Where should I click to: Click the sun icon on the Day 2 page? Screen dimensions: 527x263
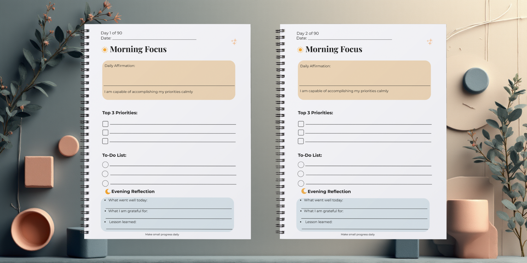(300, 50)
